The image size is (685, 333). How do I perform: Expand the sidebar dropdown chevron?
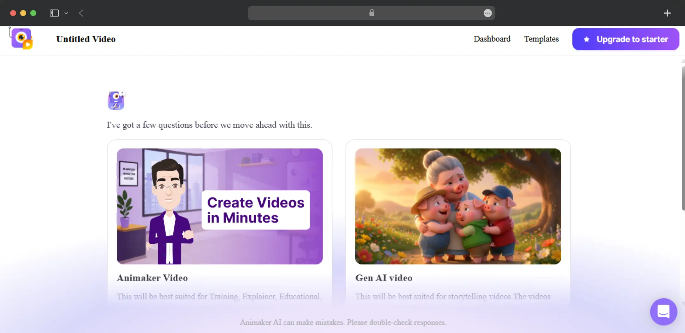tap(66, 13)
